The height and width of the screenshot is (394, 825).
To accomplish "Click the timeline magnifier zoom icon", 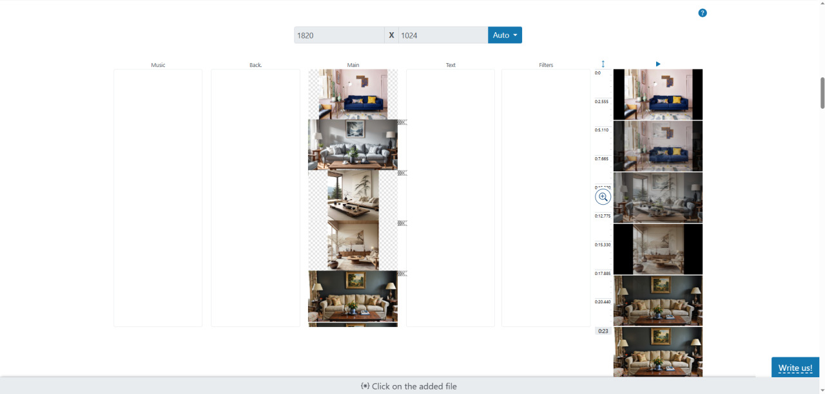I will 603,196.
